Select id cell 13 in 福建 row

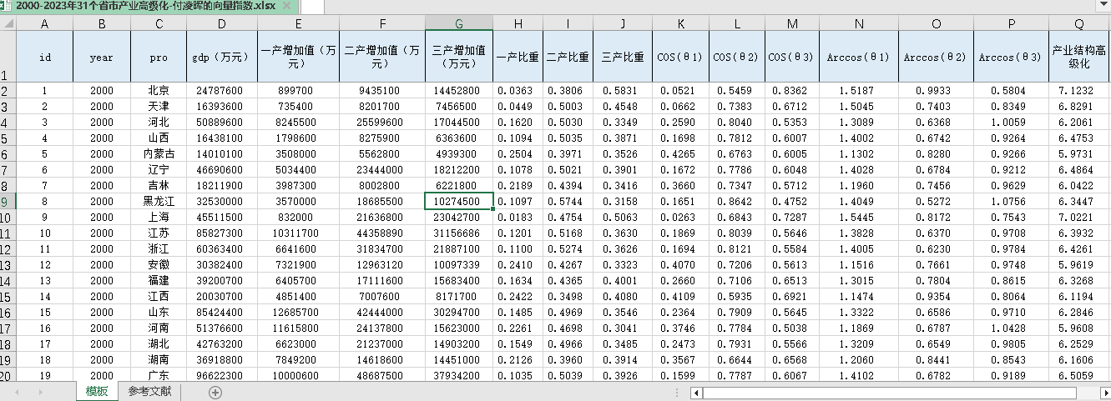tap(44, 280)
